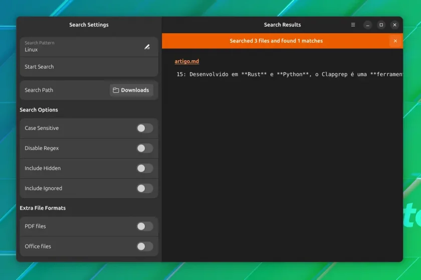Click the Search Results header title
The width and height of the screenshot is (421, 280).
point(282,25)
